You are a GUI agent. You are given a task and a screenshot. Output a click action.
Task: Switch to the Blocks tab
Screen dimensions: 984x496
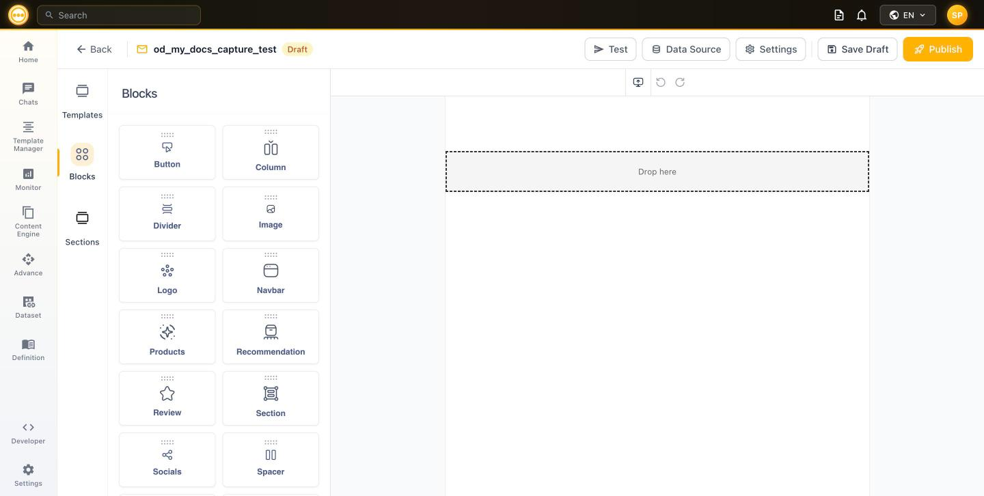tap(82, 163)
